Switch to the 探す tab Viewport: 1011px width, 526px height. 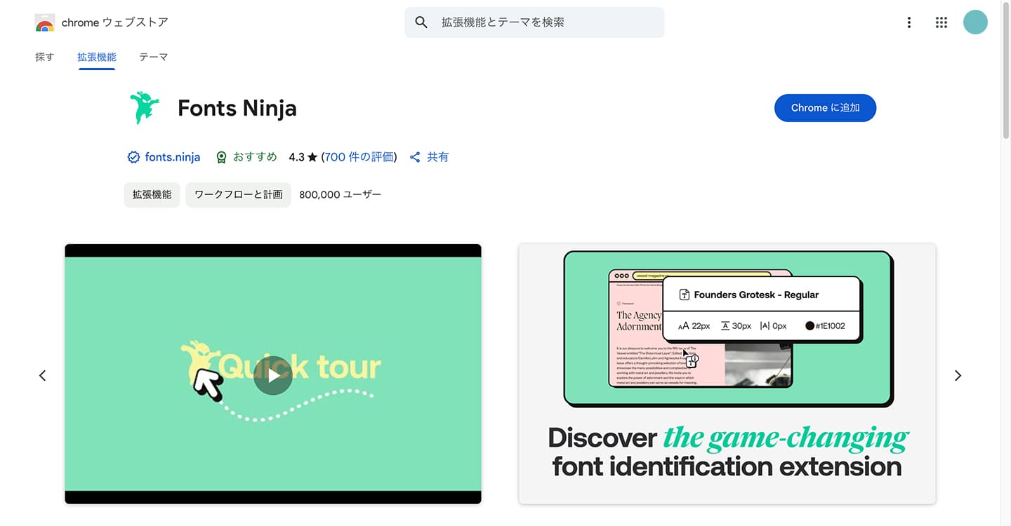click(x=44, y=58)
